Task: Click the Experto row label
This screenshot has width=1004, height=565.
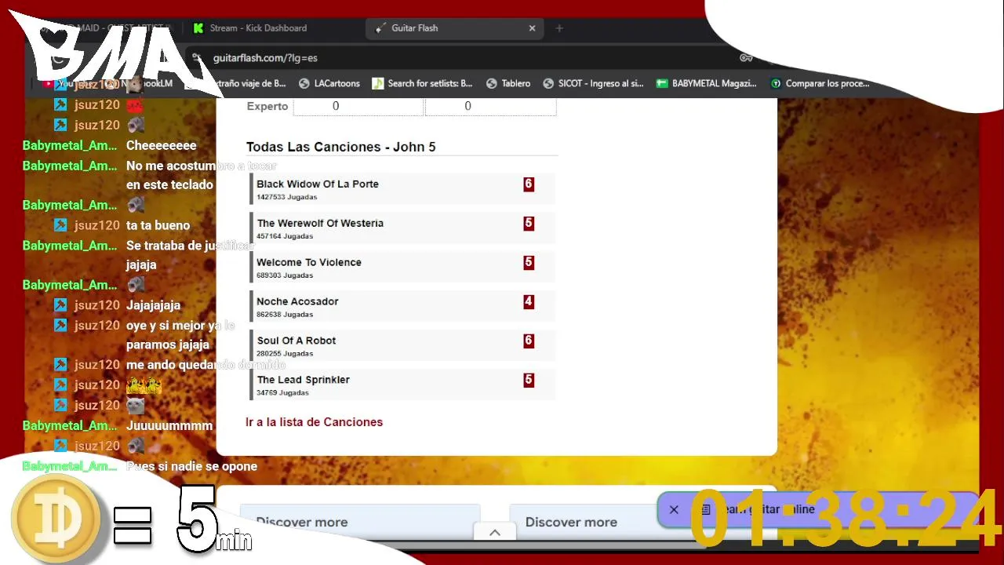Action: pos(267,106)
